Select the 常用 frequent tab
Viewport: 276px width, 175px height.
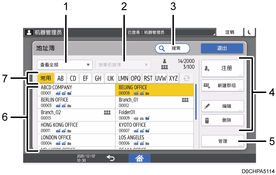tap(45, 78)
